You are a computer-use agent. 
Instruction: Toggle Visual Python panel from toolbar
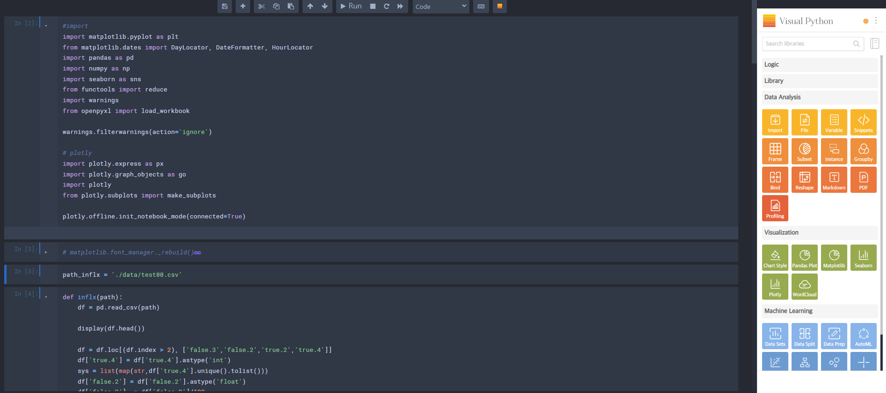pyautogui.click(x=499, y=7)
